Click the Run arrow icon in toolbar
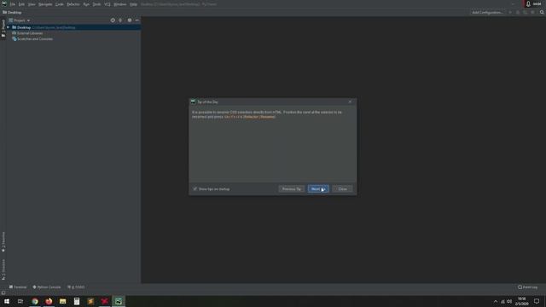The width and height of the screenshot is (546, 307). pos(510,12)
